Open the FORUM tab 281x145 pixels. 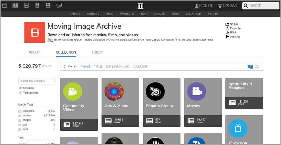[x=97, y=52]
